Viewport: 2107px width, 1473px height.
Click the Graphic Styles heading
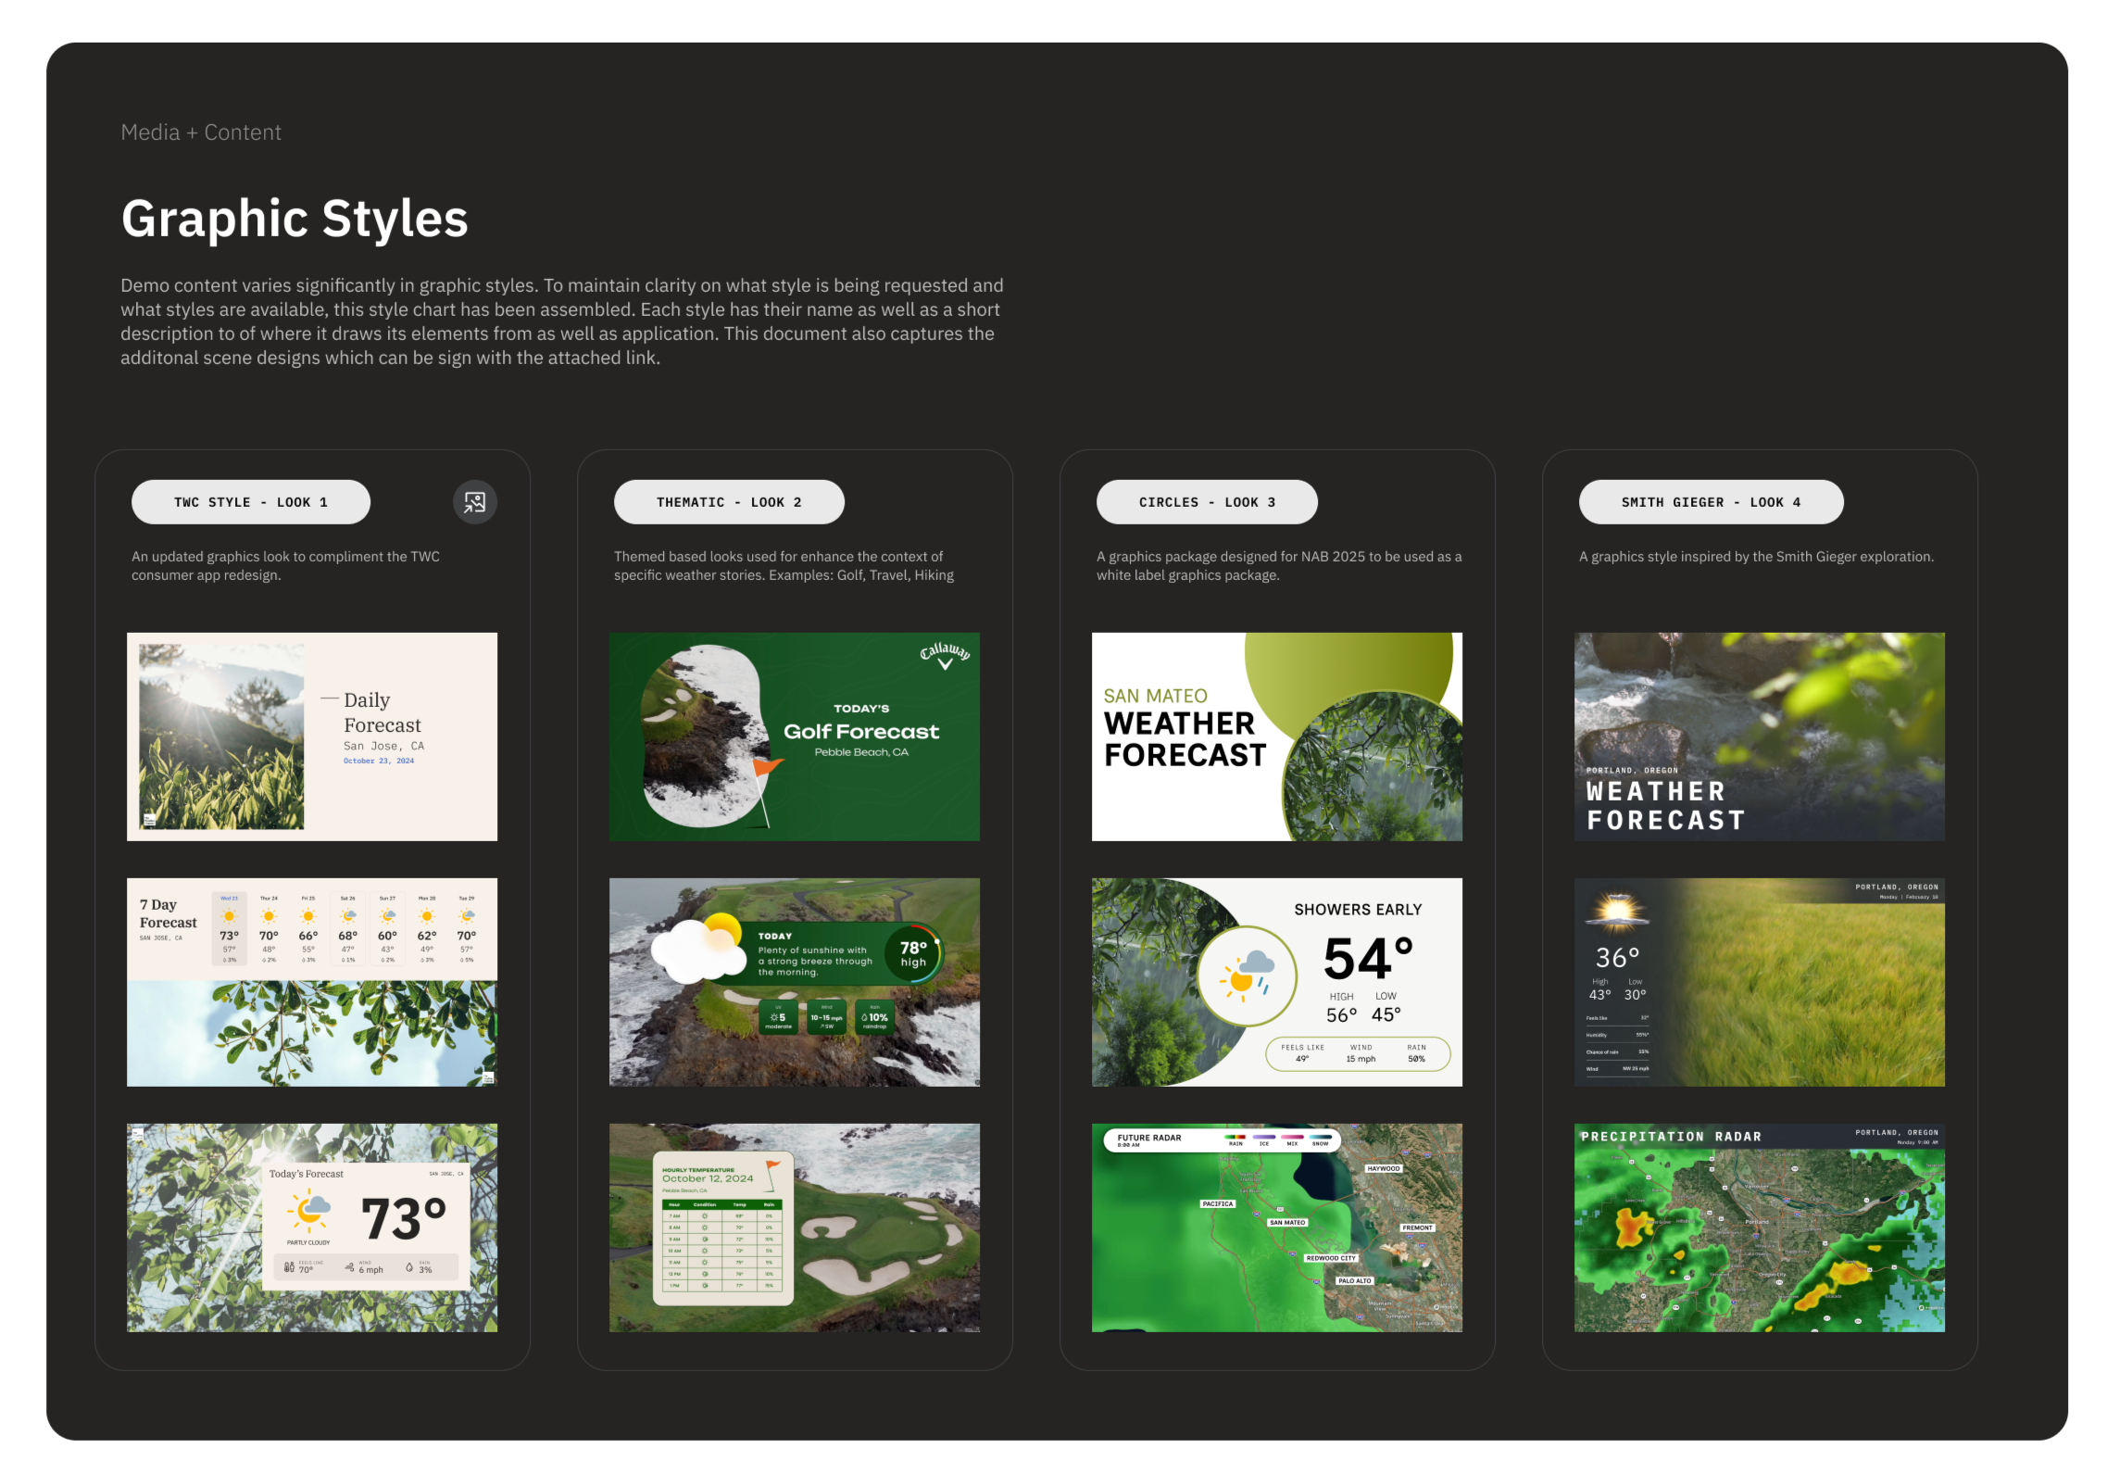point(295,219)
